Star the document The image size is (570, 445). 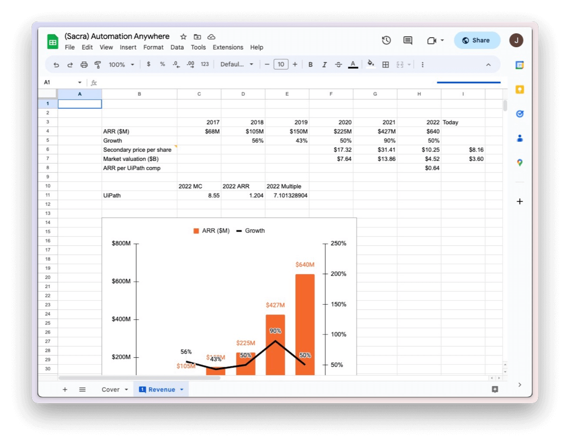183,37
